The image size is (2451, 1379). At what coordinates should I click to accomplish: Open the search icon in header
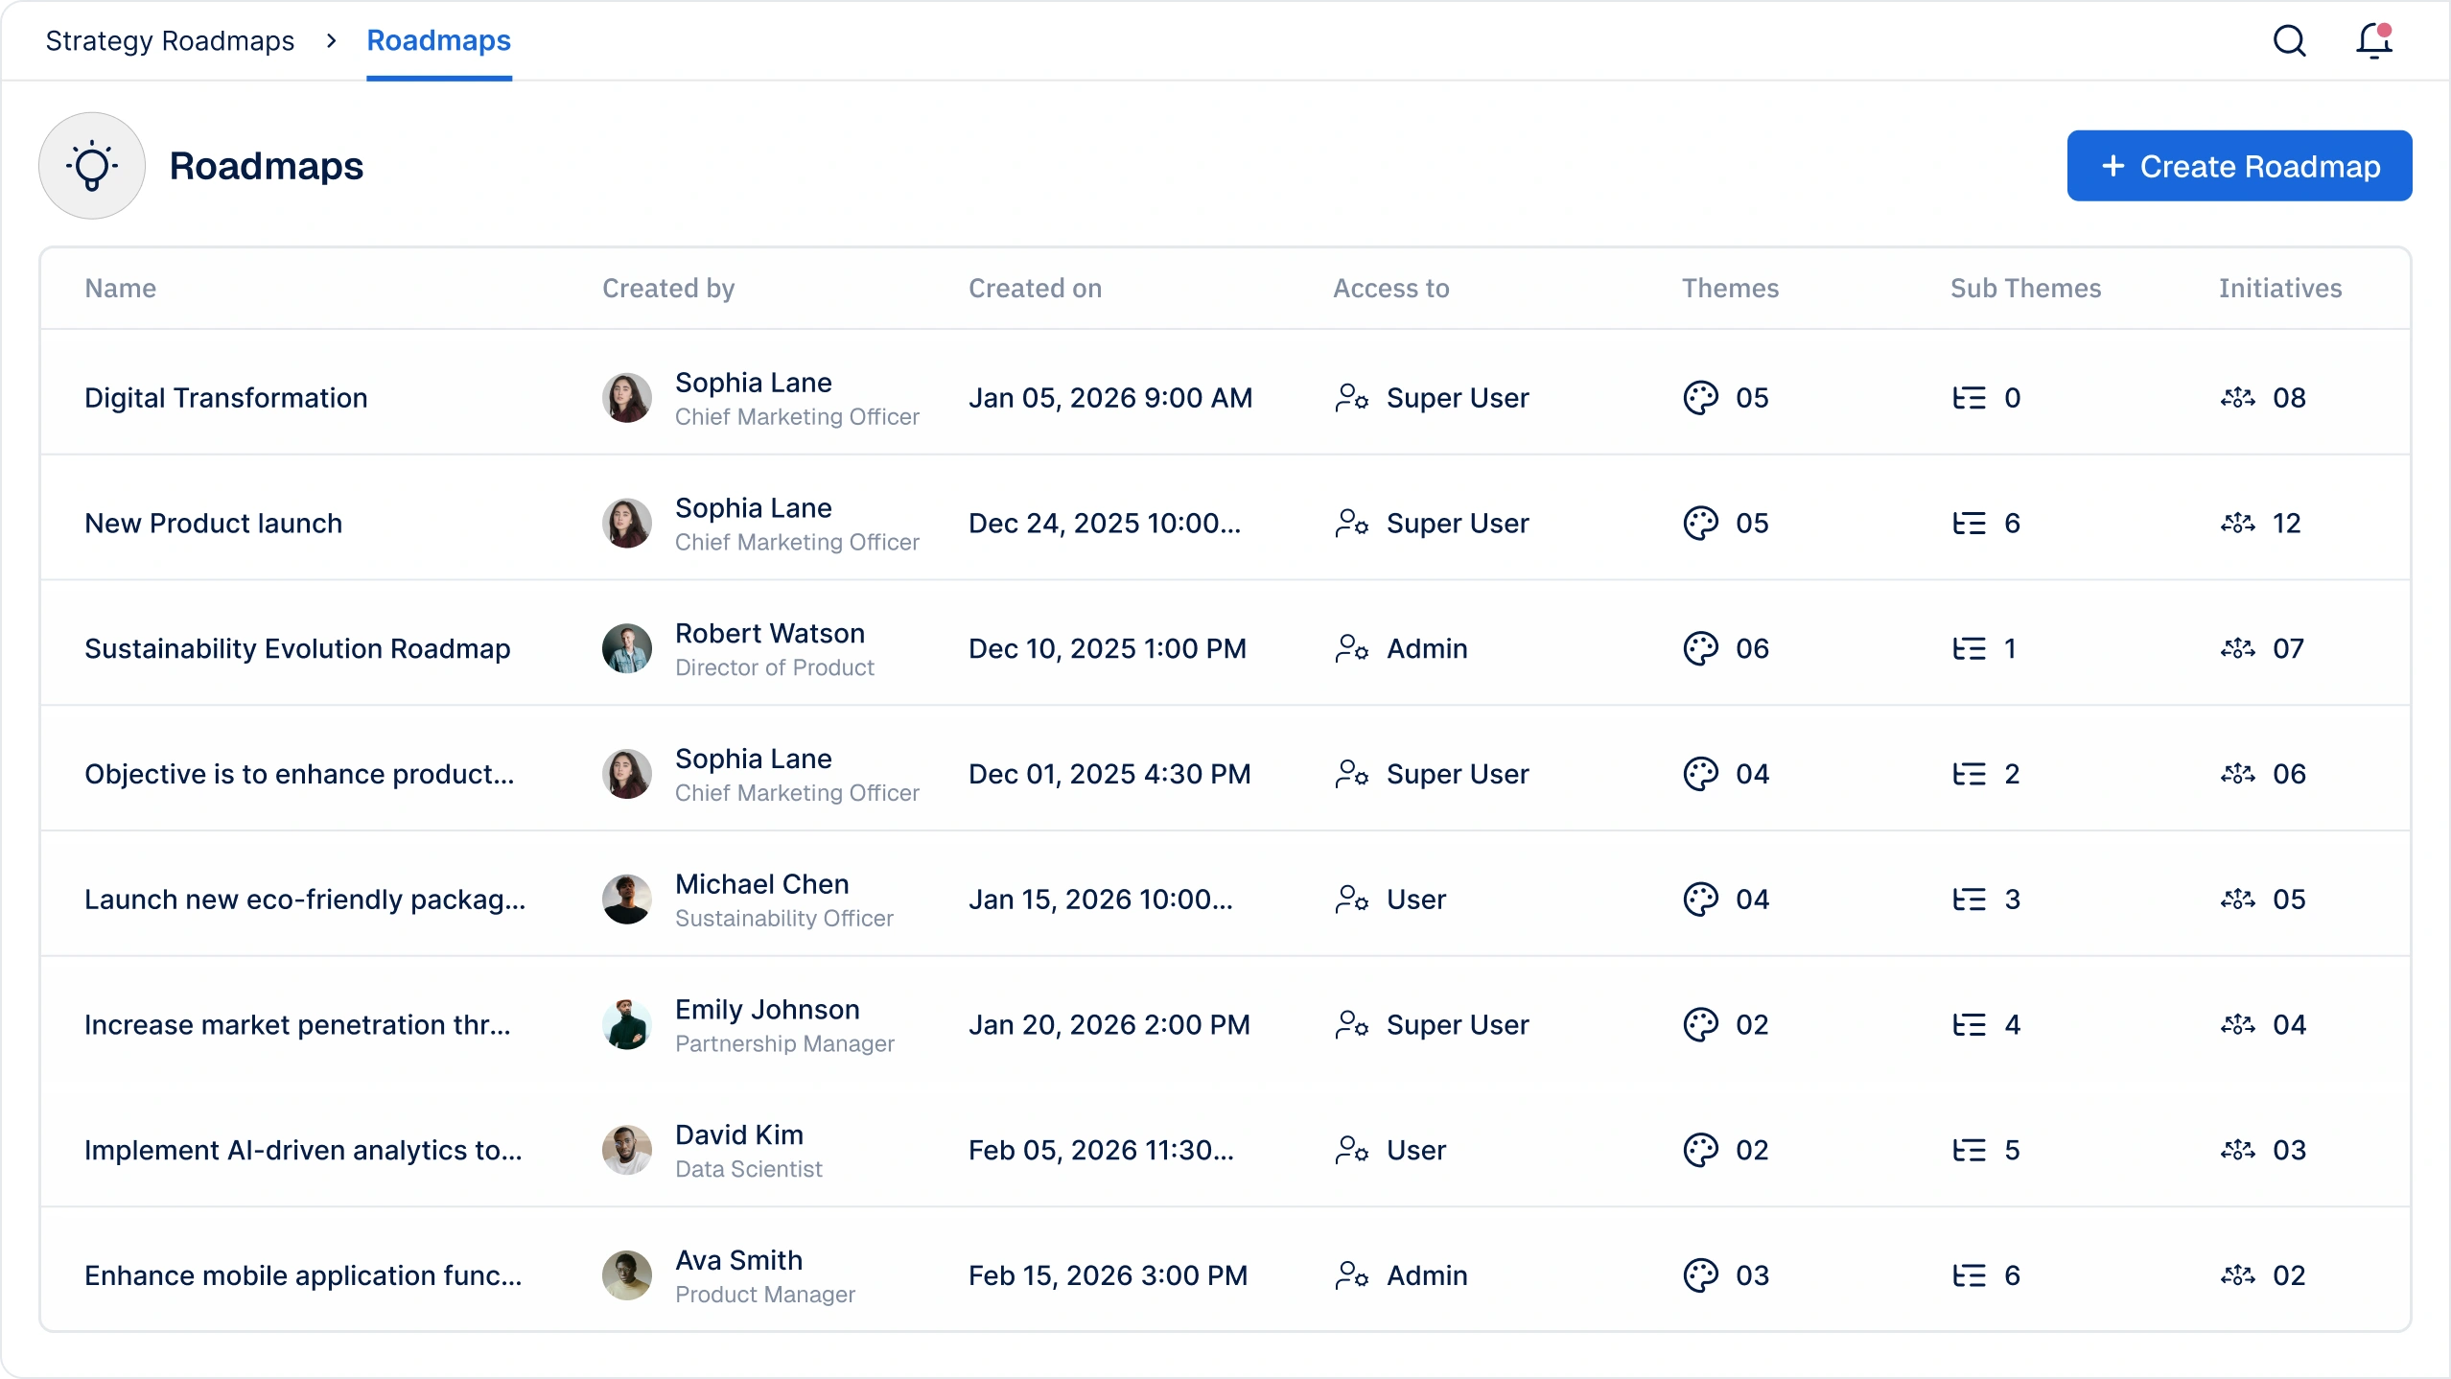tap(2290, 40)
